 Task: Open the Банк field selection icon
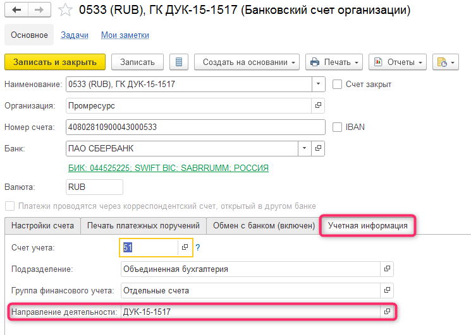click(x=318, y=148)
